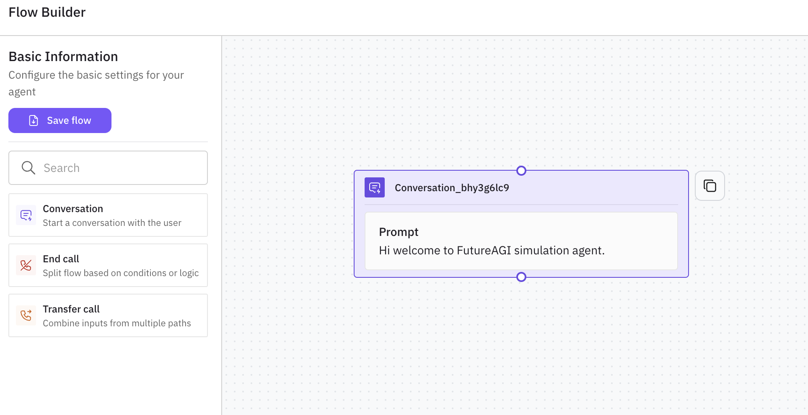Choose the Transfer call node option
This screenshot has width=808, height=415.
108,315
